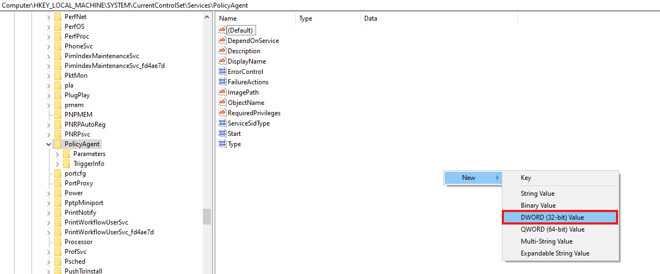
Task: Click the ServiceSidType value icon
Action: point(222,123)
